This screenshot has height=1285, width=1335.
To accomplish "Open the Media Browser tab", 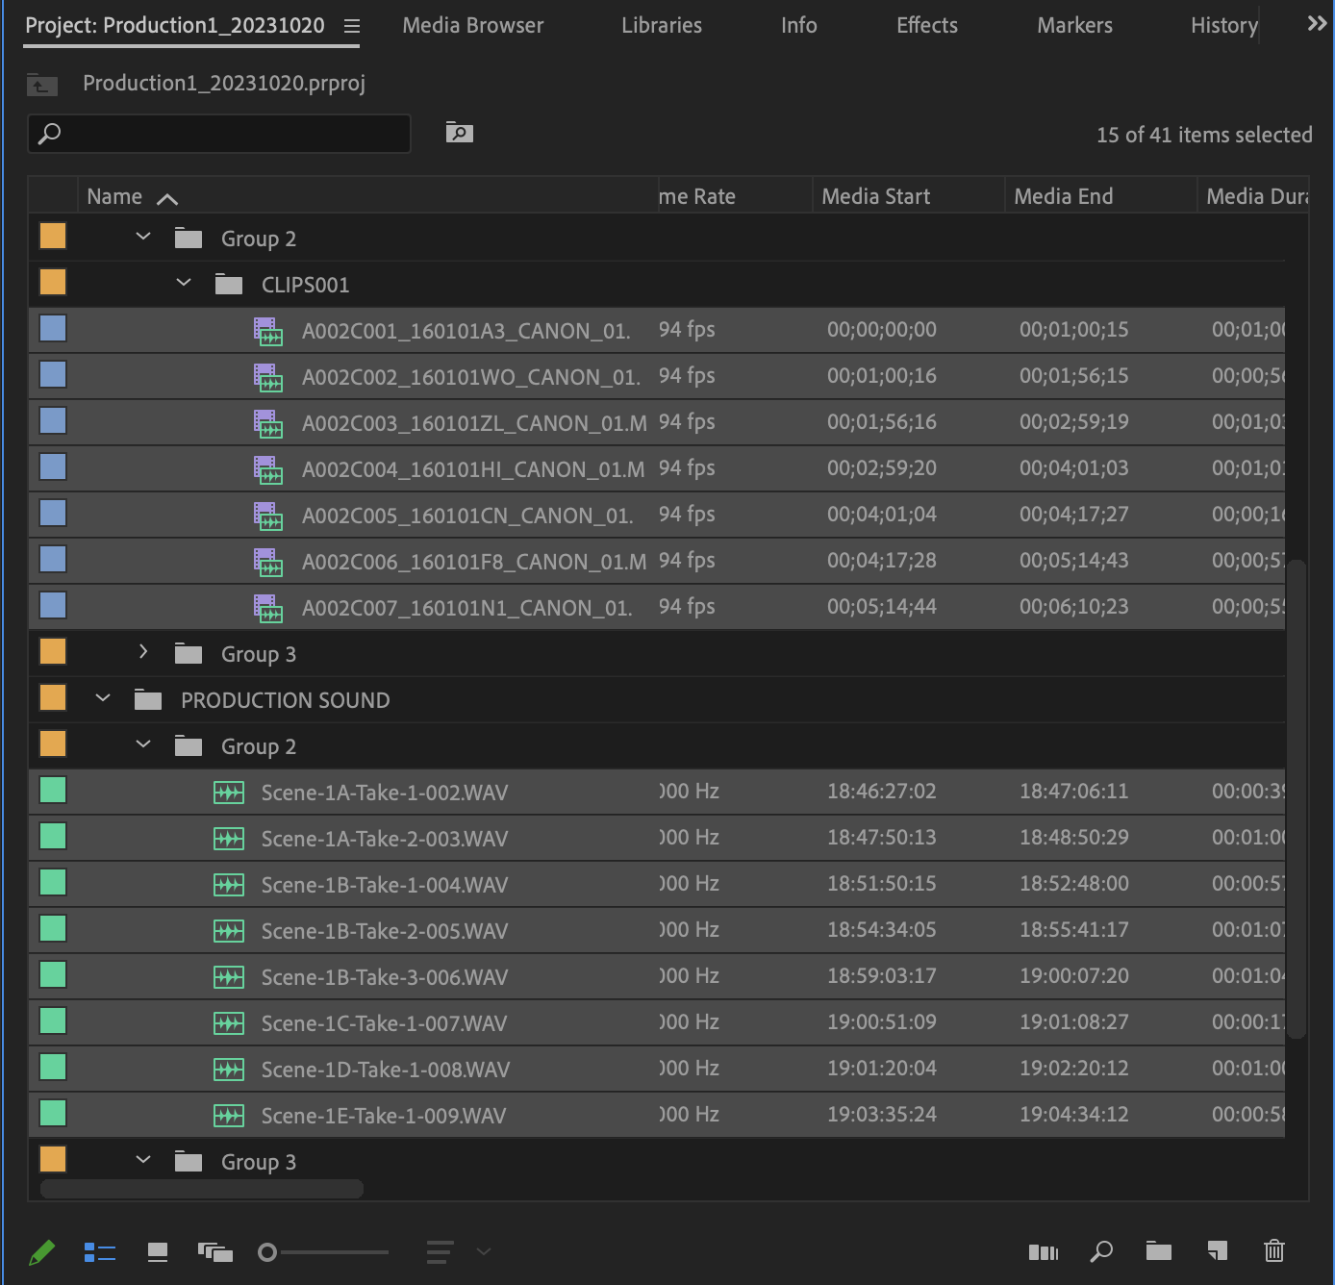I will [x=473, y=26].
